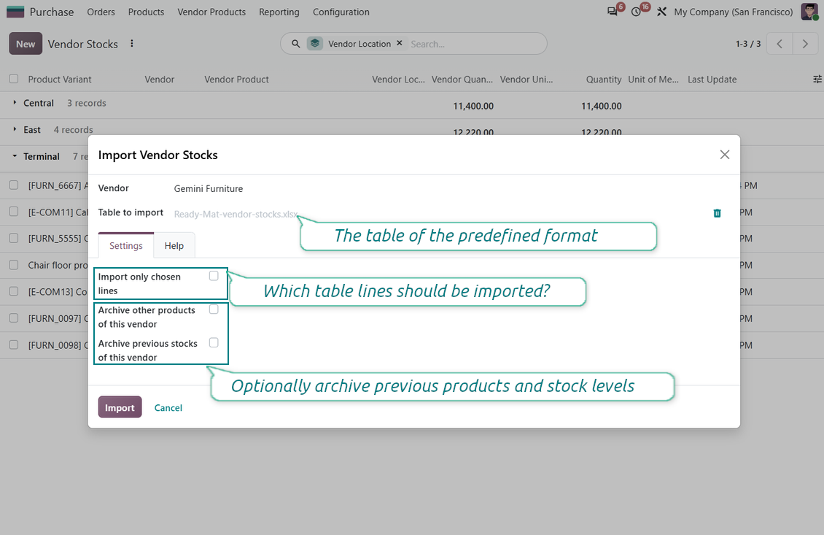Image resolution: width=824 pixels, height=535 pixels.
Task: Enable Import only chosen lines checkbox
Action: click(214, 276)
